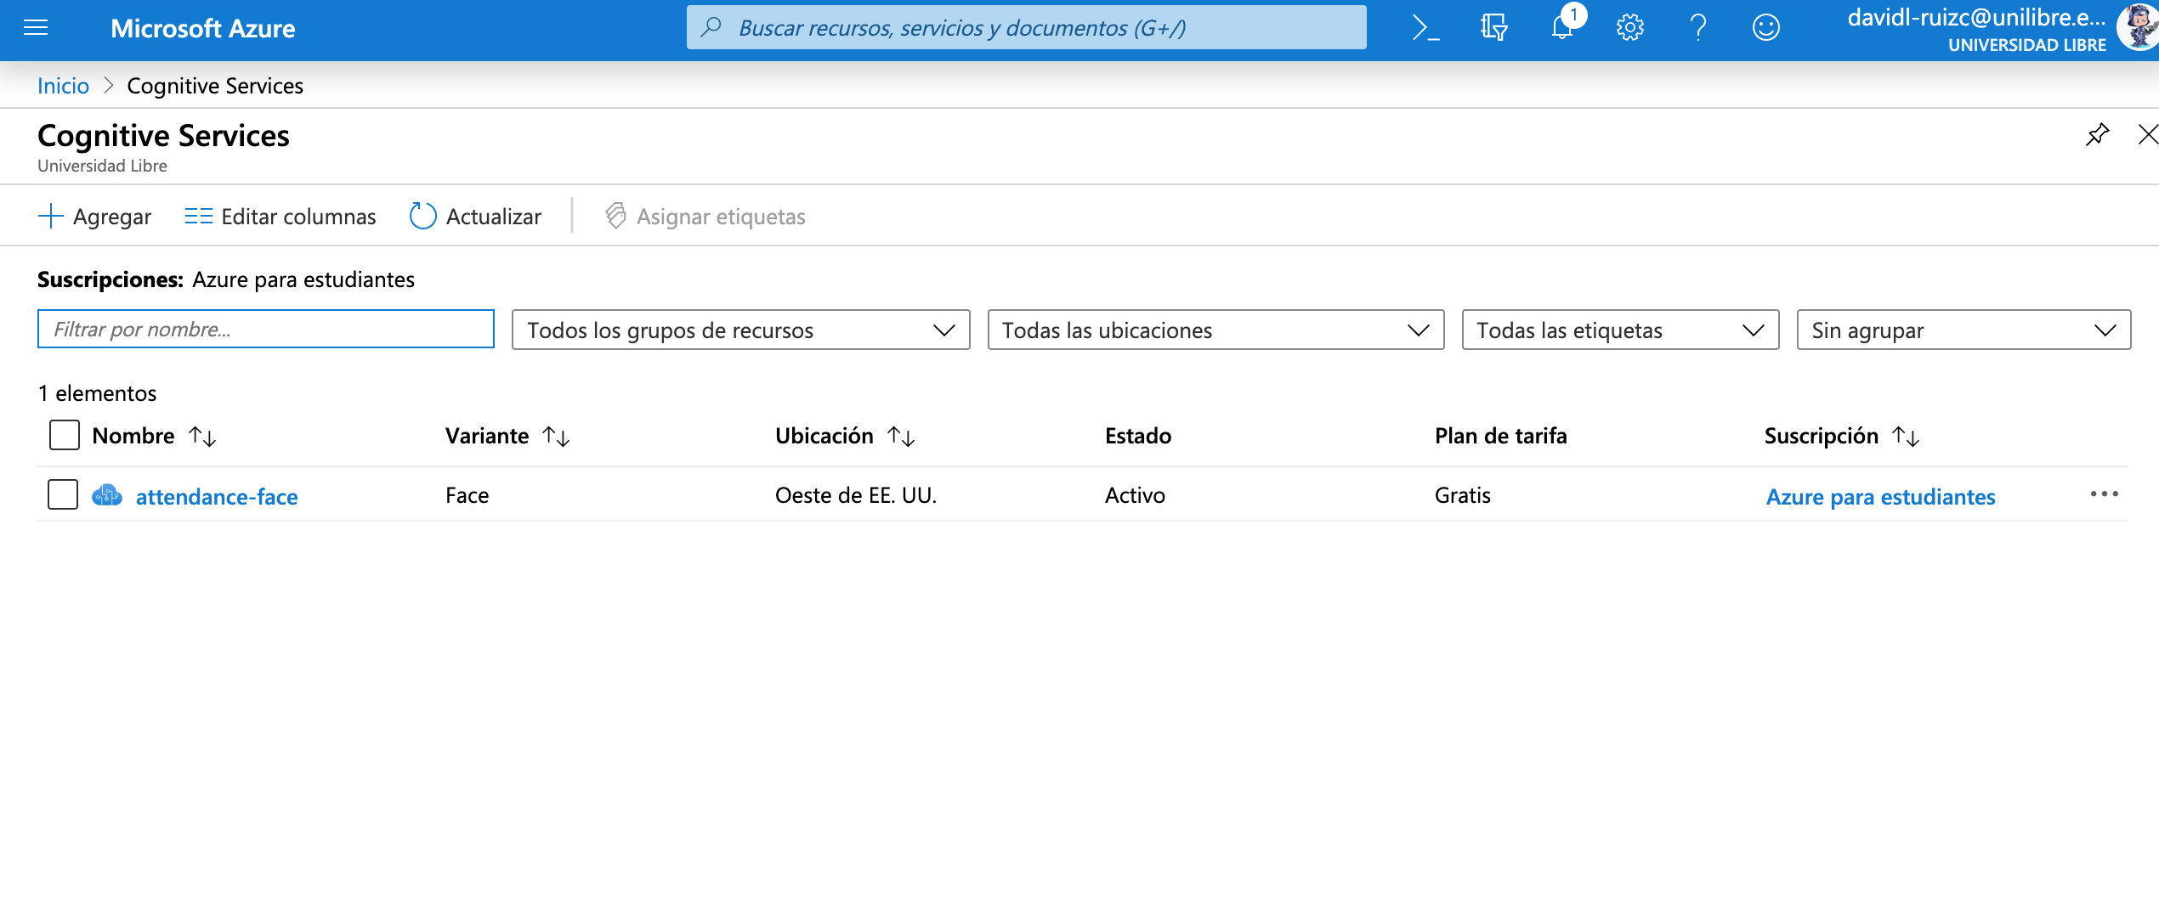Click the Estado column header
Viewport: 2159px width, 914px height.
click(1137, 436)
